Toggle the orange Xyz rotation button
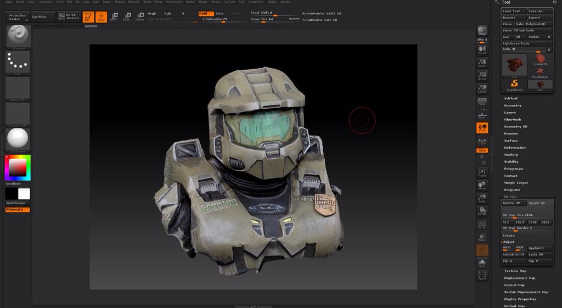 click(x=482, y=150)
